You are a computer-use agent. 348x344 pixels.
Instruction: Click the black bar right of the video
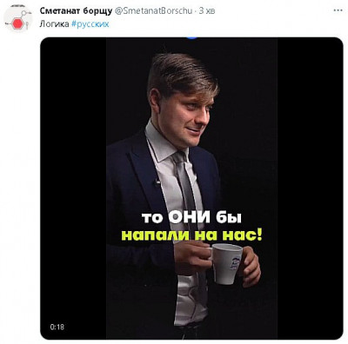[x=310, y=189]
